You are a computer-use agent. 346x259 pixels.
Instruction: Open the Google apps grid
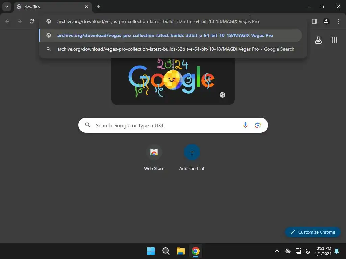point(334,40)
